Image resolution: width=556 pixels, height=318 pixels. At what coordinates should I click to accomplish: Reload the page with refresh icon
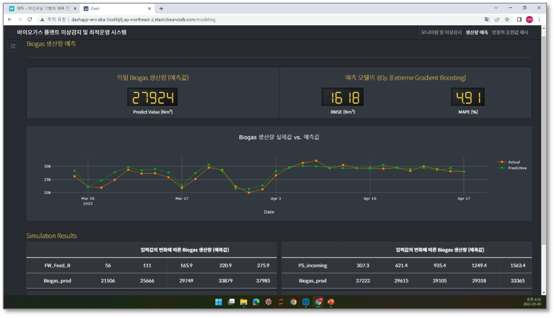30,19
